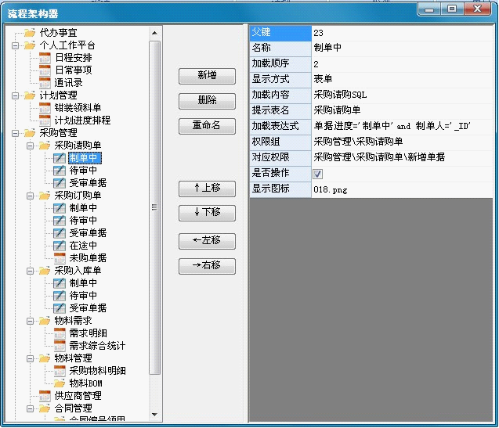Click the 提示表名 value 采购请购单
This screenshot has height=428, width=499.
[403, 111]
